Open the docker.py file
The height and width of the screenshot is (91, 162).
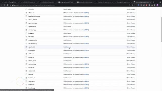[x=31, y=67]
